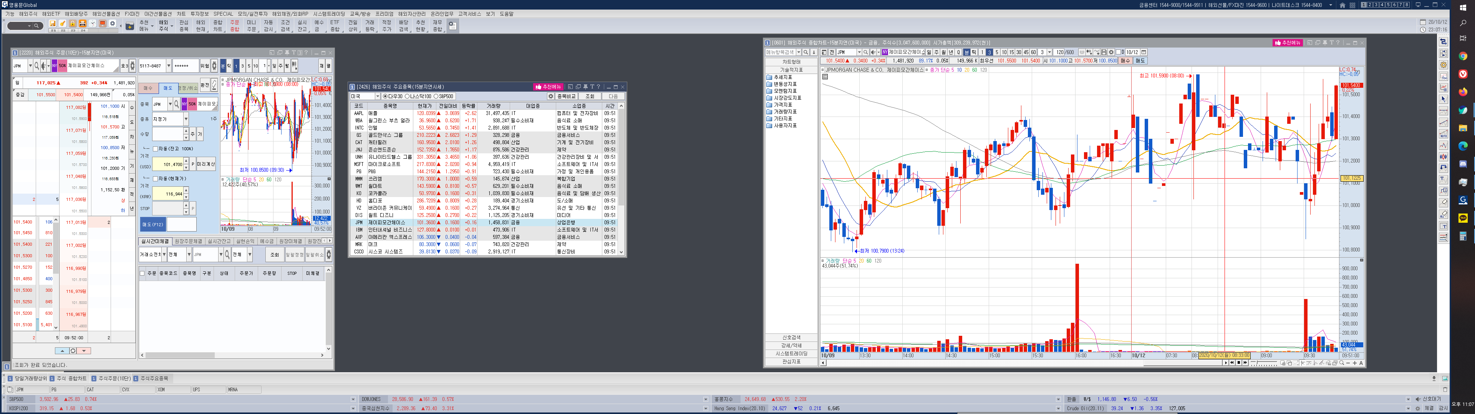
Task: Switch to the 실현손익 tab
Action: [x=246, y=242]
